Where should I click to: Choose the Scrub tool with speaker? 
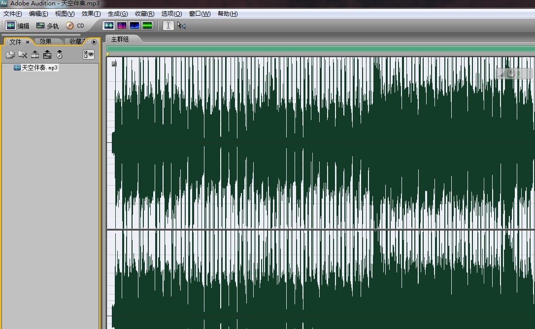coord(181,26)
